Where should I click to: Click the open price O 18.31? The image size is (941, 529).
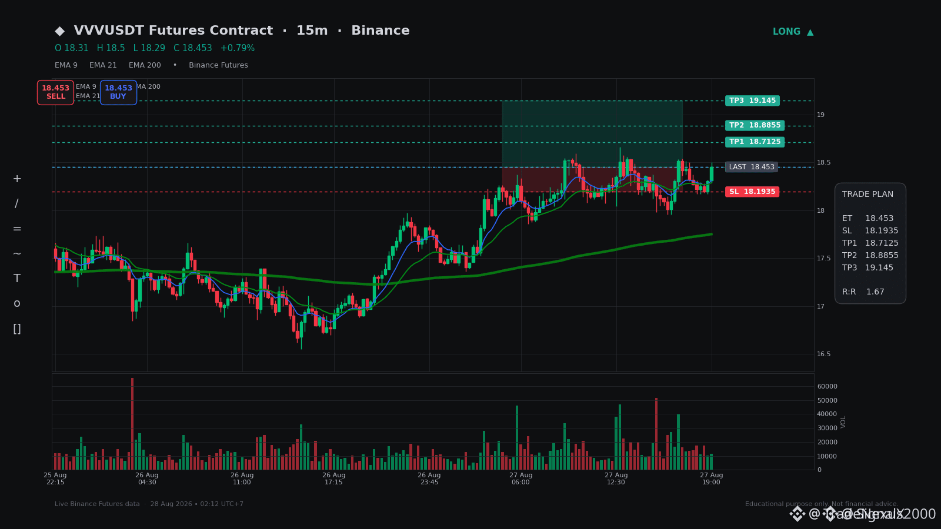[72, 48]
